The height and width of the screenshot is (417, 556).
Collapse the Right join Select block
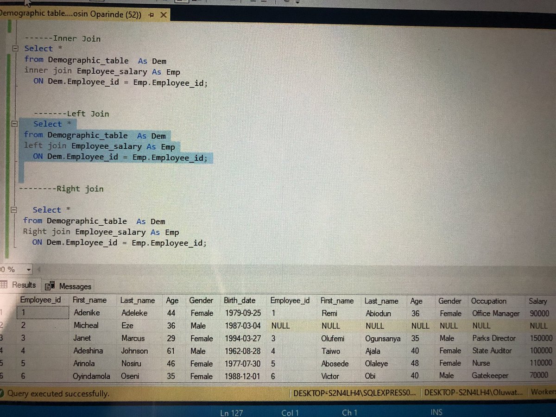pyautogui.click(x=14, y=209)
